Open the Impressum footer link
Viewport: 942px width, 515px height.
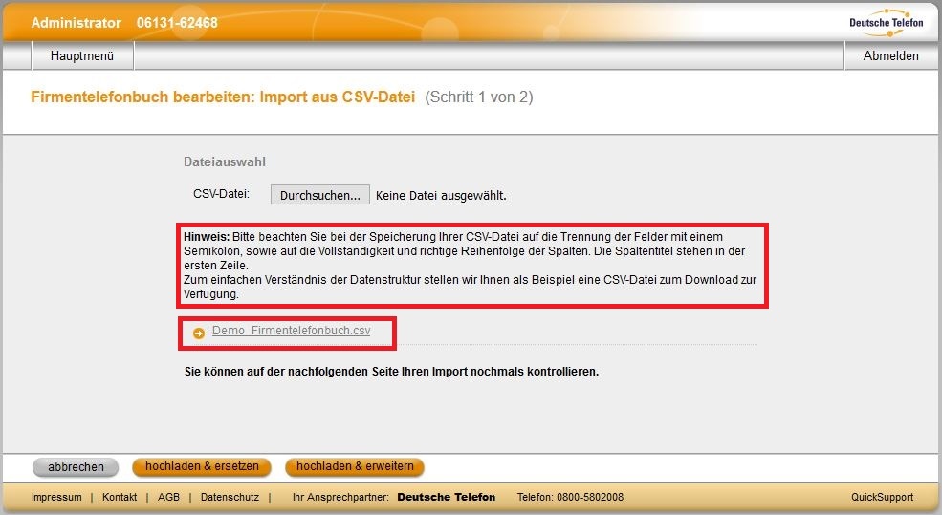56,497
